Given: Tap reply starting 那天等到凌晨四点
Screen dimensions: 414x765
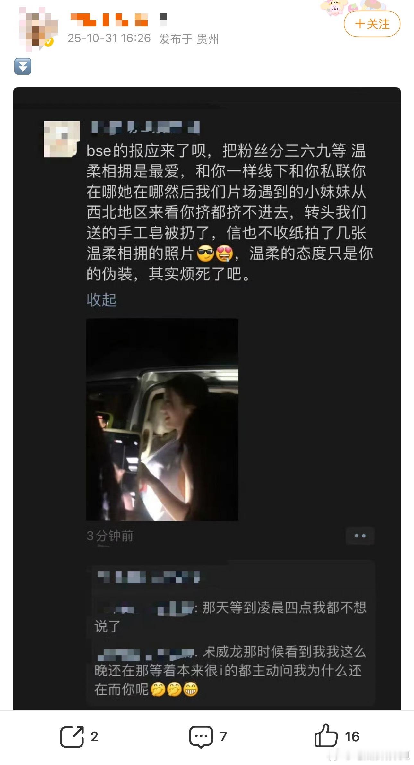Looking at the screenshot, I should [230, 616].
